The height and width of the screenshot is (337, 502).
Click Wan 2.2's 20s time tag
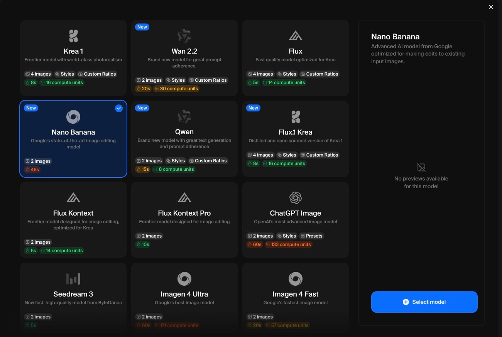click(143, 89)
